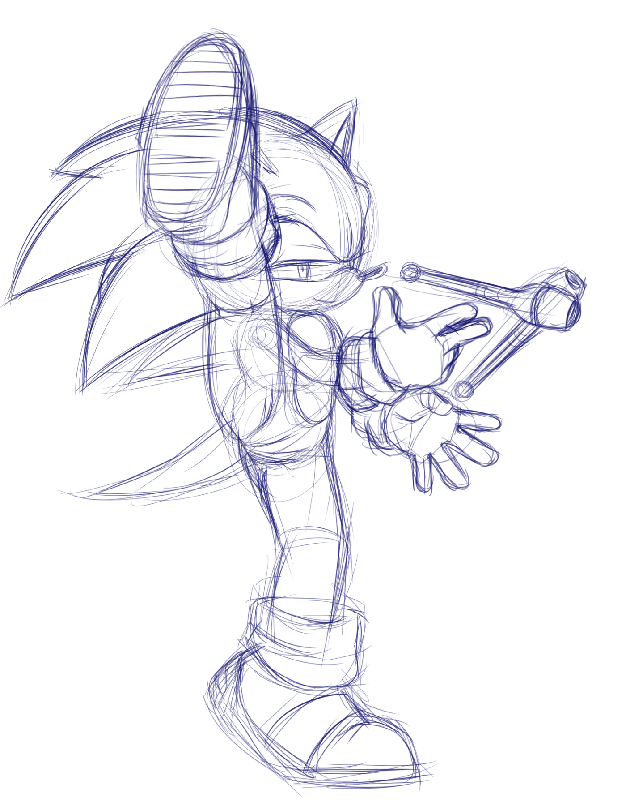Click the ring end of the lower rod

(464, 390)
